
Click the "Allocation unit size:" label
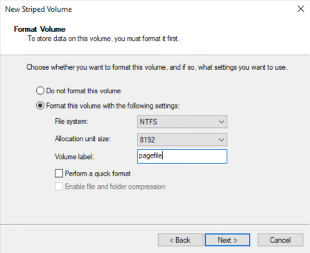tap(83, 139)
